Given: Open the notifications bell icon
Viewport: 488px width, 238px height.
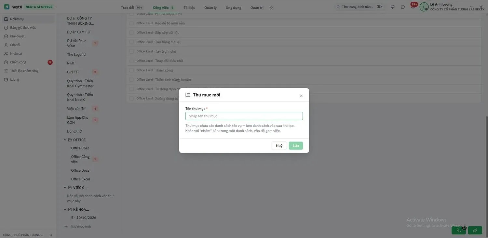Looking at the screenshot, I should 413,7.
